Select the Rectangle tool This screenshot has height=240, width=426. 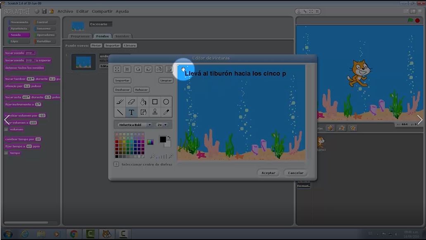155,102
